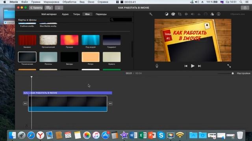This screenshot has height=141, width=252.
Task: Select the gray-blue stripes background thumbnail
Action: pos(48,57)
